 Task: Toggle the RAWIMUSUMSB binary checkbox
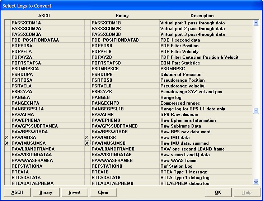click(x=87, y=143)
